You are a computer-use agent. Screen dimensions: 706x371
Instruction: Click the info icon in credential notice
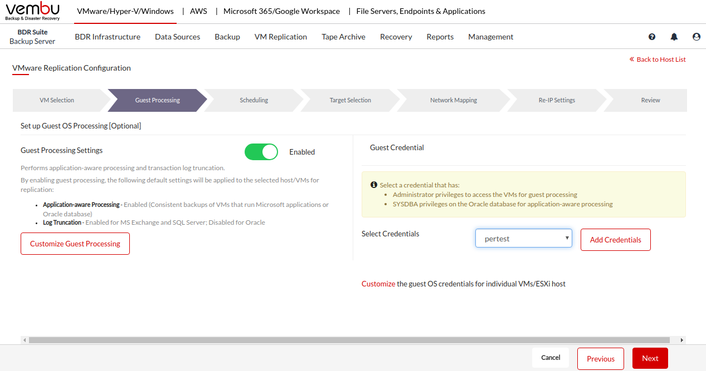[374, 185]
